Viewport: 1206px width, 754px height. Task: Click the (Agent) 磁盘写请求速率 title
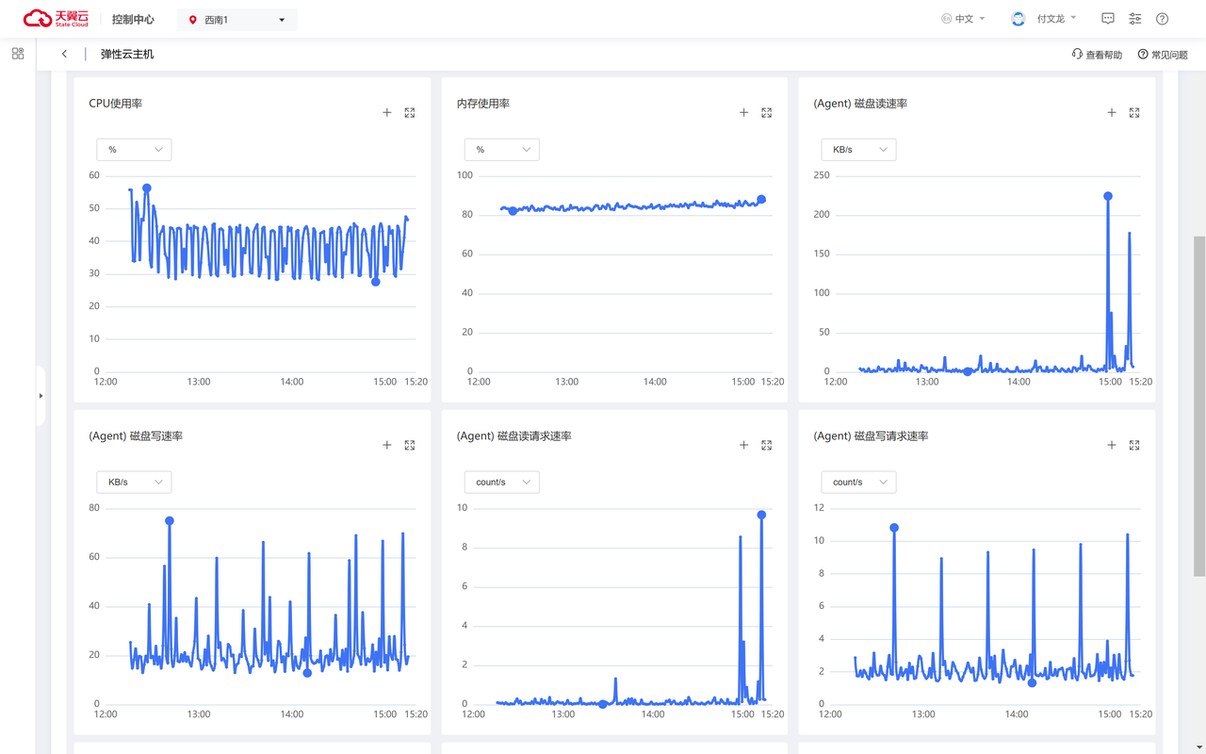coord(871,436)
